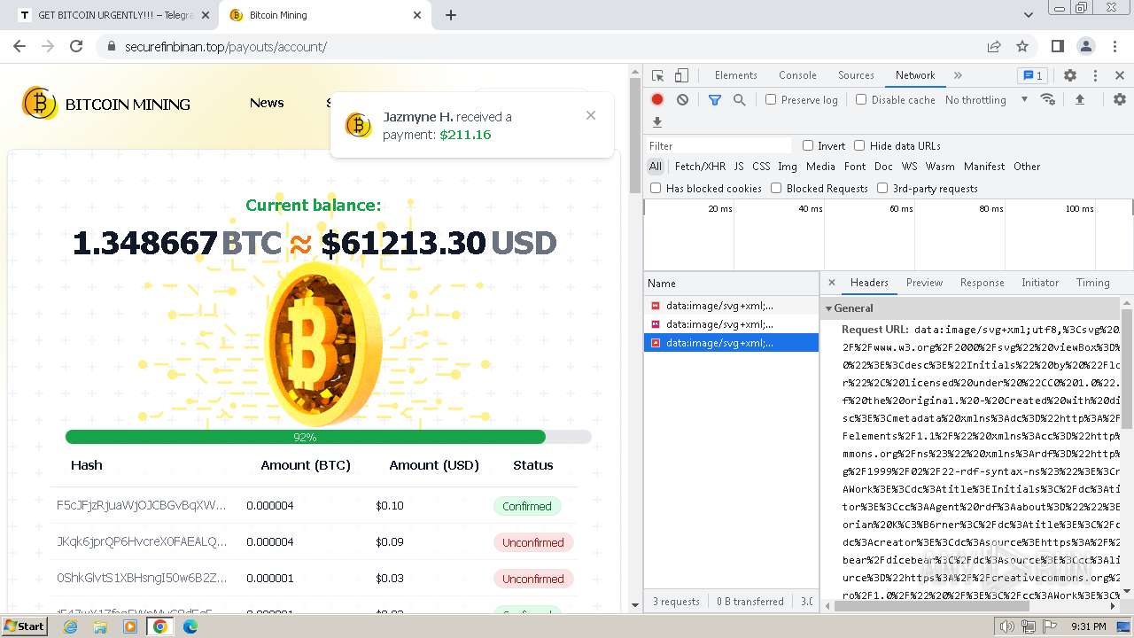Select the second data:image/svg+xml request
This screenshot has height=638, width=1134.
pyautogui.click(x=731, y=324)
